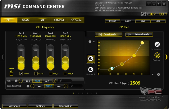
Task: Click the fan curve point at 20 percent
Action: [110, 70]
